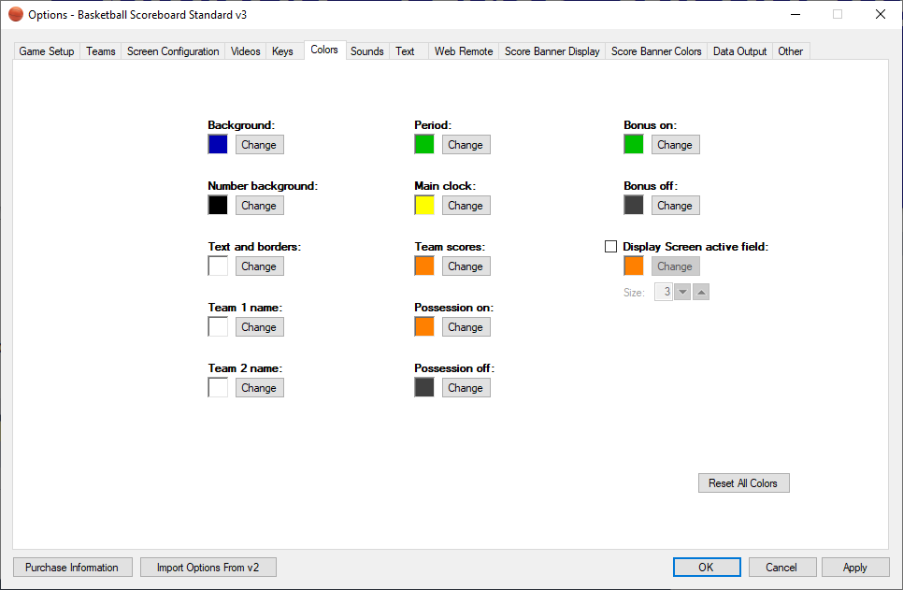Open the Score Banner Colors tab
This screenshot has height=590, width=903.
[656, 51]
